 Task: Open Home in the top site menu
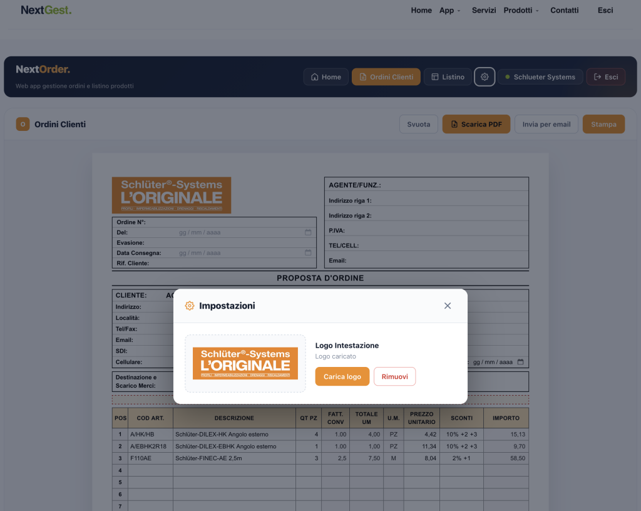click(x=421, y=10)
